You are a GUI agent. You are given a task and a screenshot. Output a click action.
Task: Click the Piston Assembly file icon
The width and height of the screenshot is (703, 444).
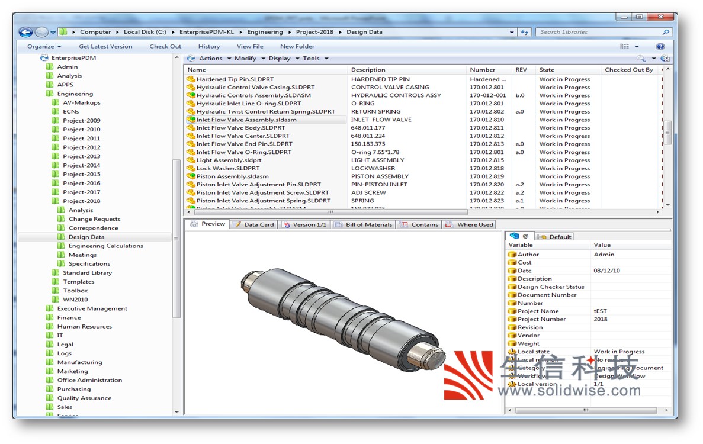coord(191,176)
